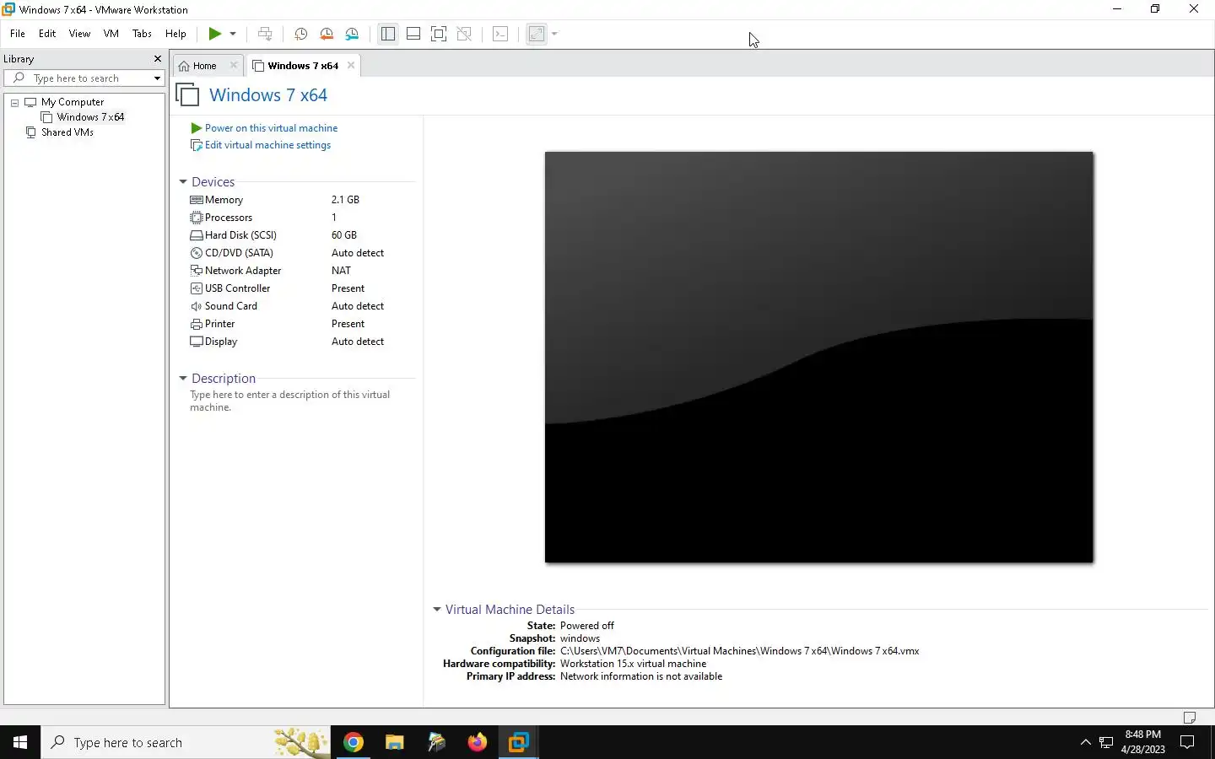Open the Edit menu
Image resolution: width=1215 pixels, height=759 pixels.
[x=47, y=34]
